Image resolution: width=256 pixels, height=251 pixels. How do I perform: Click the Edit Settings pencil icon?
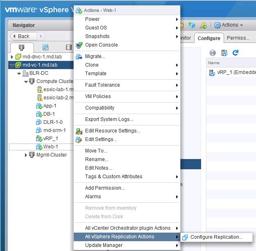tap(79, 140)
